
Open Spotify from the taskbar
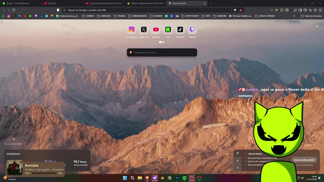click(184, 178)
